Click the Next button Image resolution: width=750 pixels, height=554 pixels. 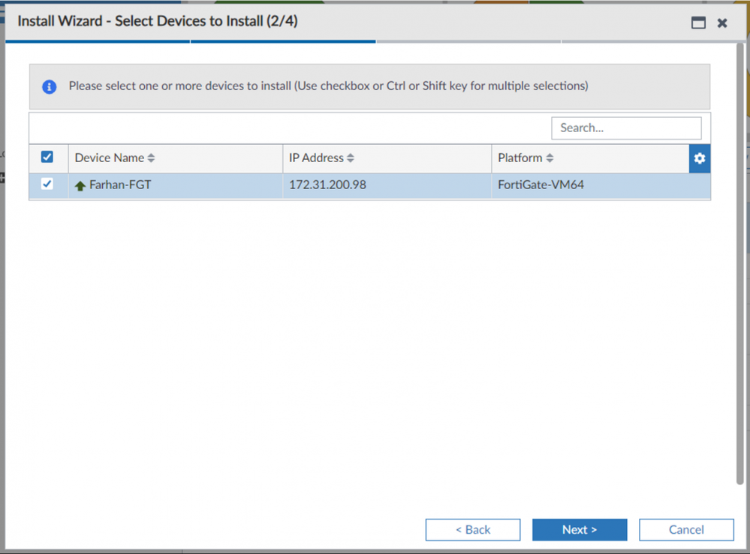(580, 529)
